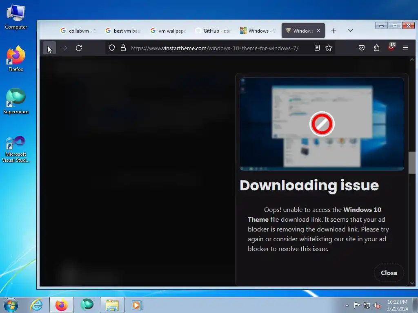418x313 pixels.
Task: Select the Microsoft Visual Studio desktop shortcut
Action: click(x=16, y=149)
